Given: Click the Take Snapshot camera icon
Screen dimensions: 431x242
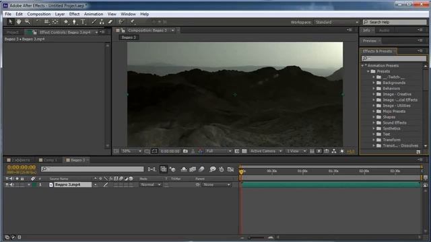Looking at the screenshot, I should click(x=185, y=151).
